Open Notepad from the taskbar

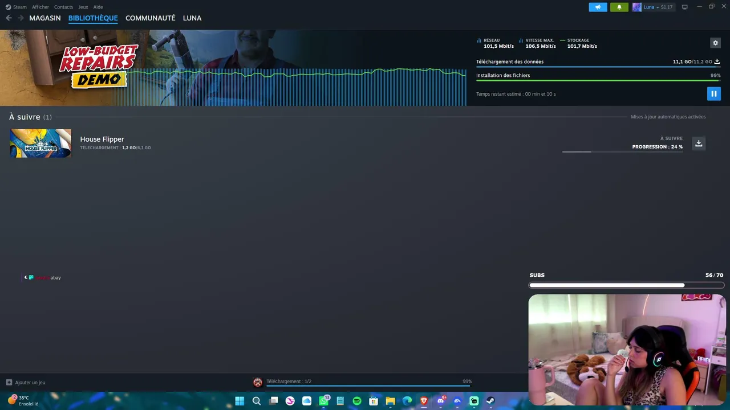tap(340, 401)
